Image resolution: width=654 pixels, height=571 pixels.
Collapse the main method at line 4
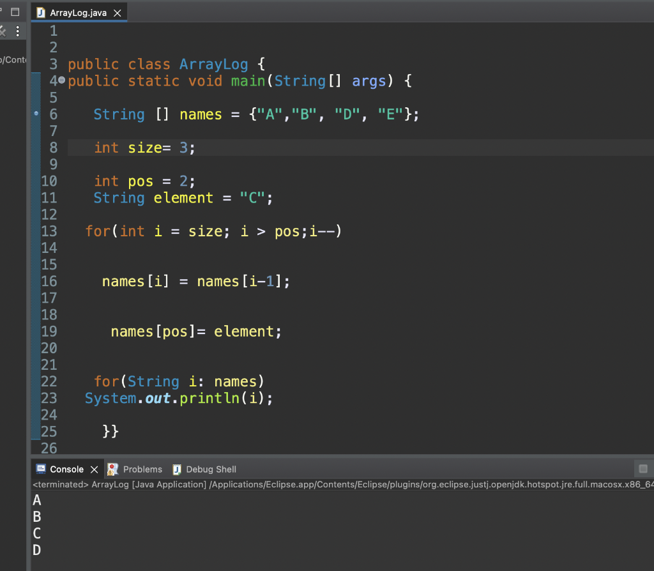61,80
